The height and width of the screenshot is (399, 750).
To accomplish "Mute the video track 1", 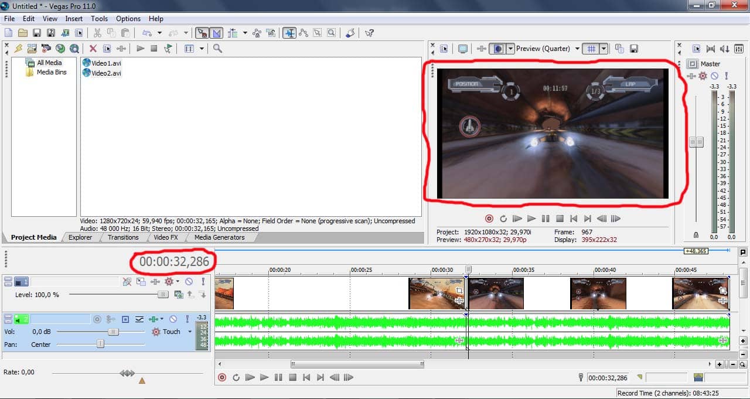I will pyautogui.click(x=189, y=282).
